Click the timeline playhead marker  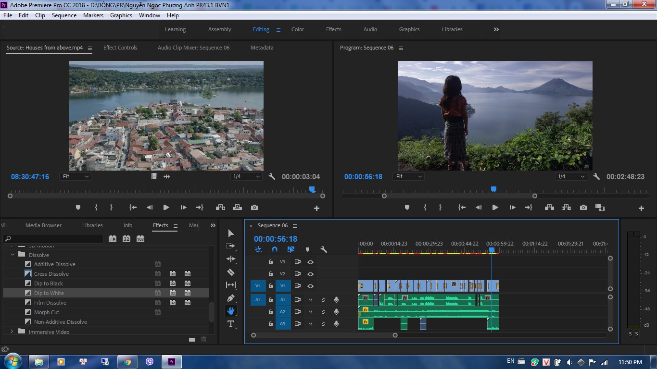tap(492, 250)
